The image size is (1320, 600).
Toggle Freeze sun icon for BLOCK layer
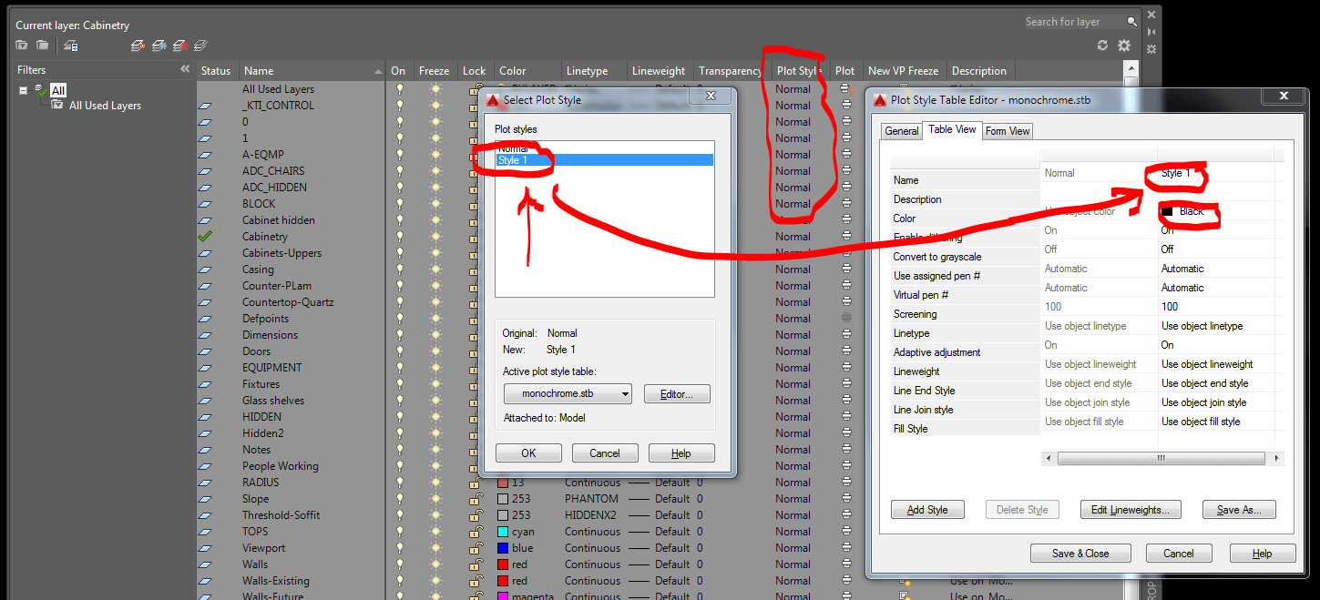pyautogui.click(x=435, y=204)
